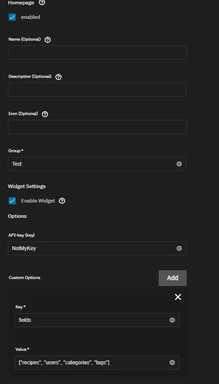Remove the custom option with X
The height and width of the screenshot is (384, 219).
(x=178, y=297)
